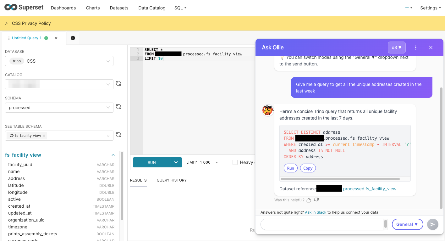Give thumbs up to Ollie's answer

click(309, 200)
